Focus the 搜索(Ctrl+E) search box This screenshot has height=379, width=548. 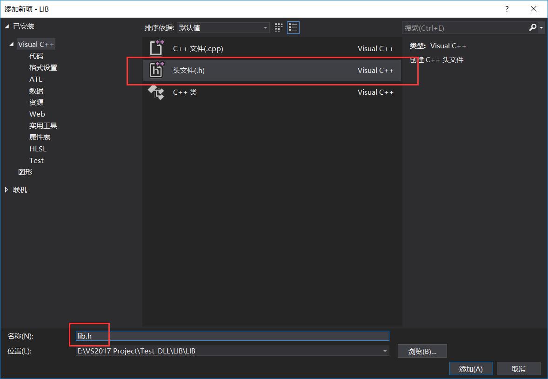465,28
